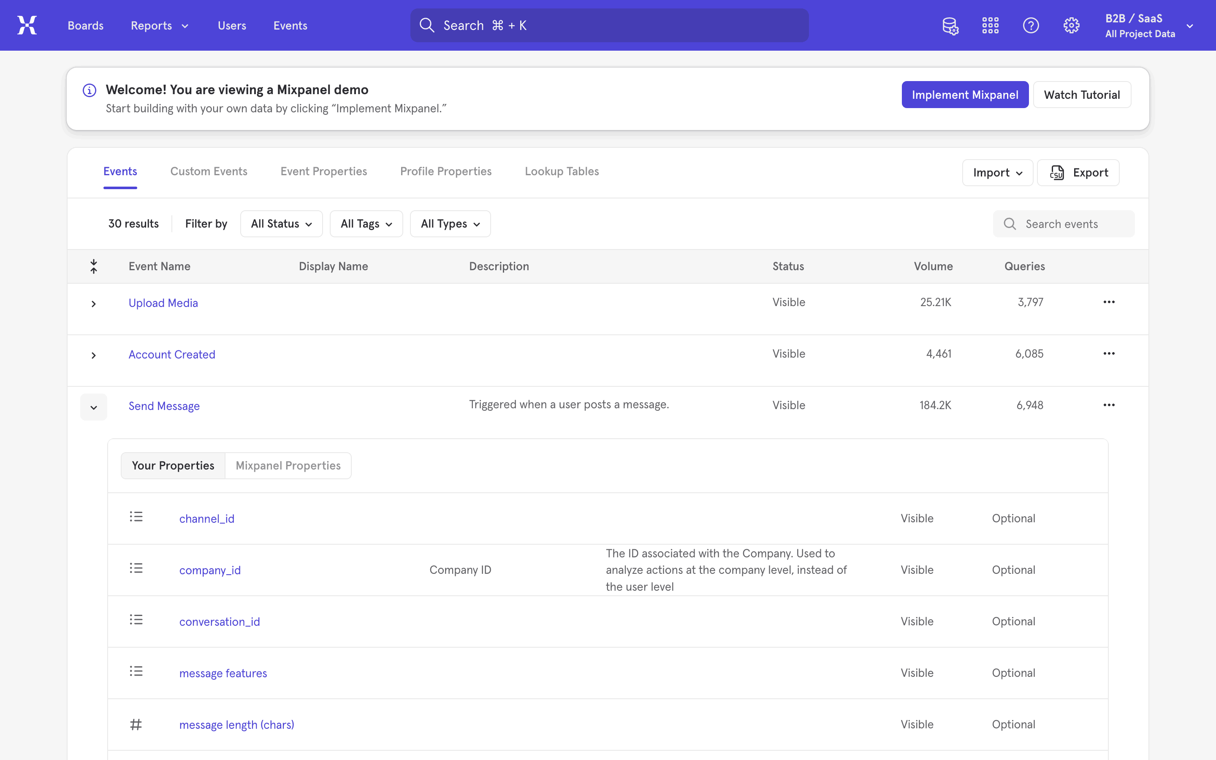Open the All Types filter dropdown
This screenshot has width=1216, height=760.
click(450, 224)
